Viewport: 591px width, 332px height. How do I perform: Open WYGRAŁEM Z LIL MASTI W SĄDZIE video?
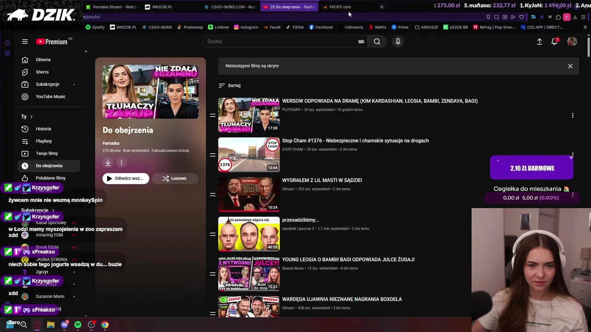322,180
